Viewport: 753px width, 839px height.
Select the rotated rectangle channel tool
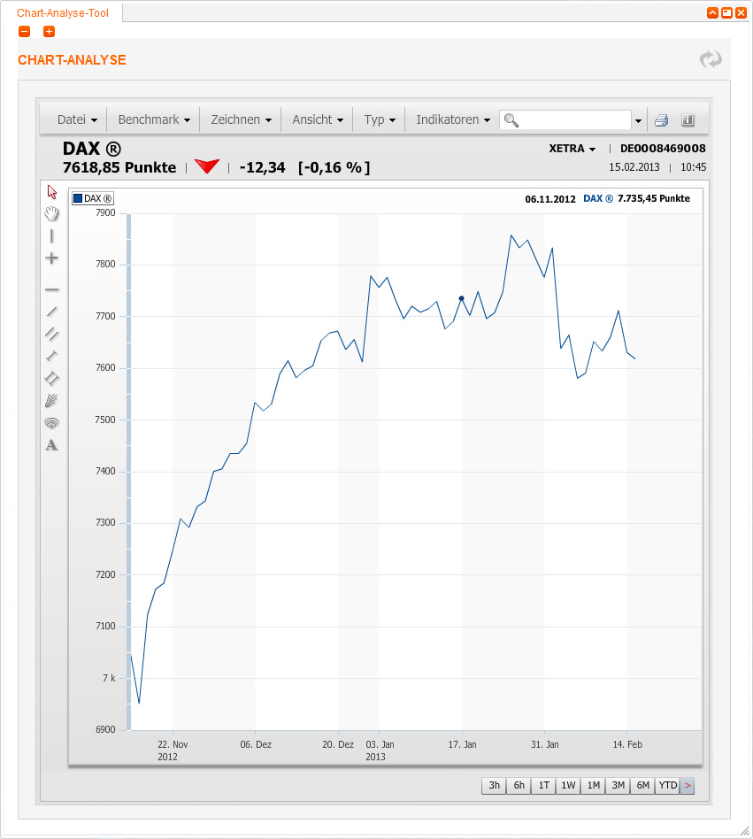click(52, 378)
